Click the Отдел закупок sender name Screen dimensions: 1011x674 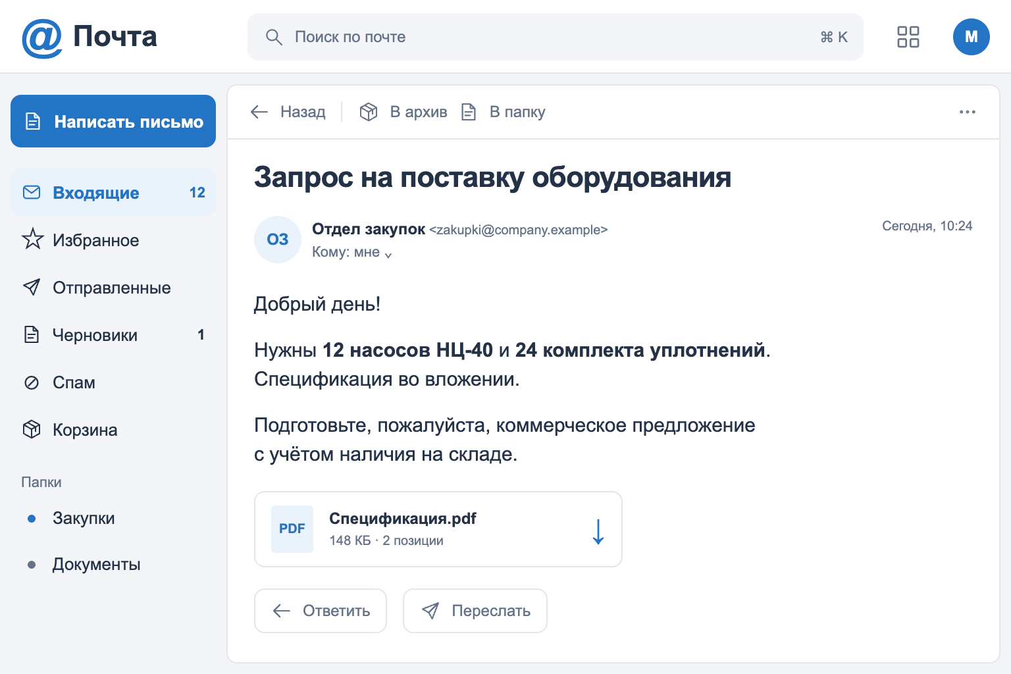tap(369, 229)
